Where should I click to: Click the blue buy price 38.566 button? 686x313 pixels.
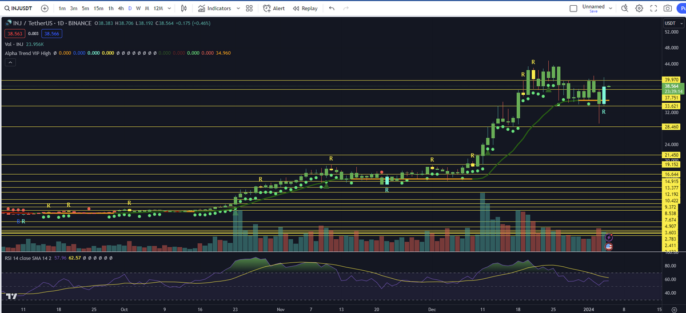(x=51, y=34)
